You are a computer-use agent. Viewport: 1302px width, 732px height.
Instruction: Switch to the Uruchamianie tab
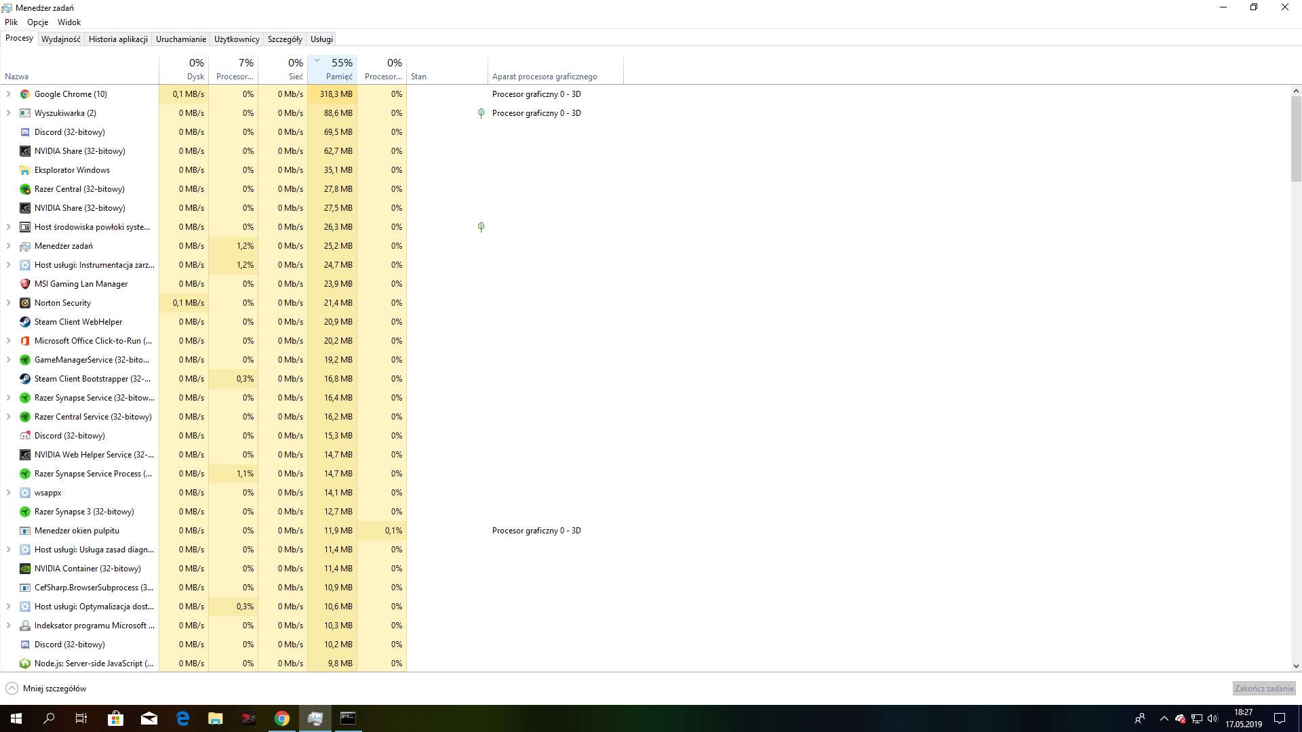[x=181, y=39]
